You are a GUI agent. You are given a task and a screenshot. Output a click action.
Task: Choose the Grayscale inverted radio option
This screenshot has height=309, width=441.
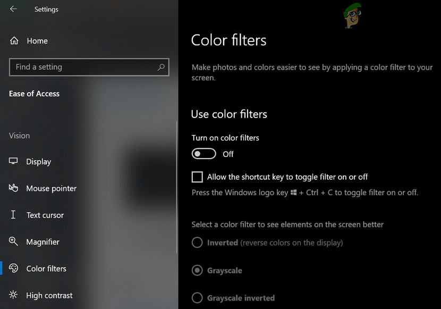[197, 298]
